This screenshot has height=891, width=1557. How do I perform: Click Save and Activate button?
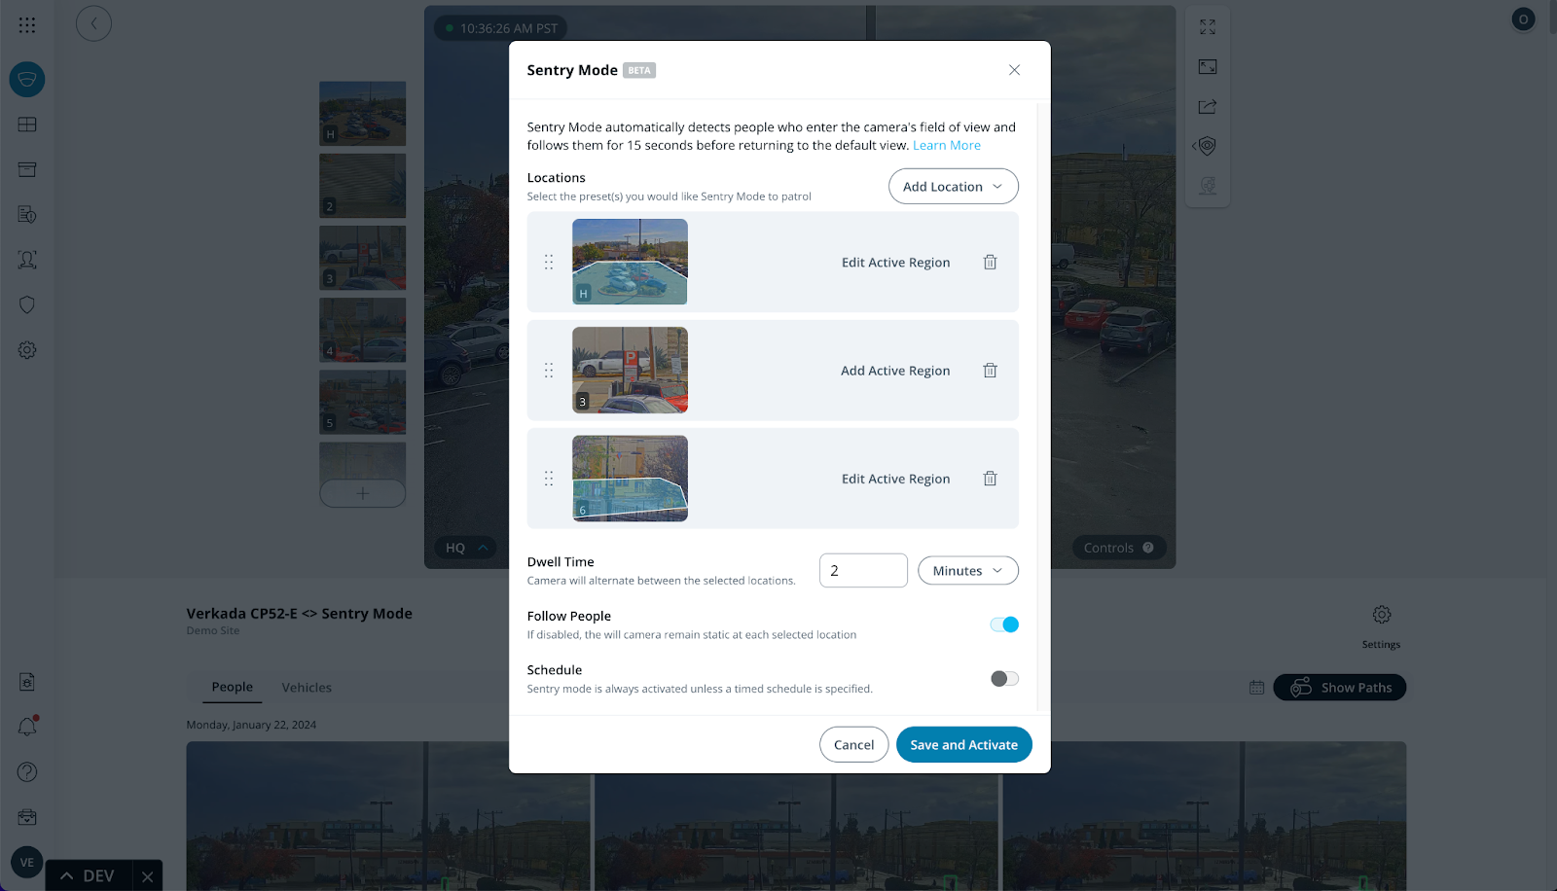point(963,745)
